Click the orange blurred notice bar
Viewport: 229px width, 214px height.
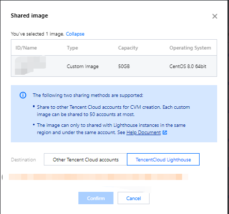pos(99,177)
